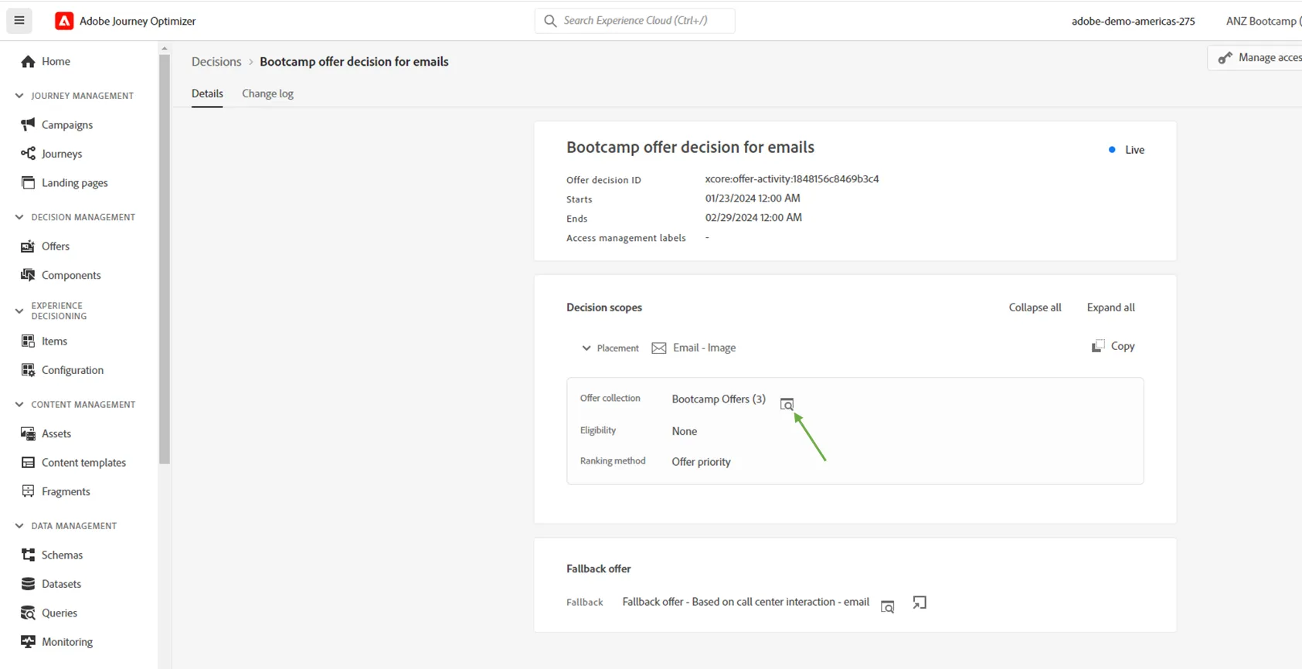Click the sidebar vertical scrollbar
The height and width of the screenshot is (669, 1302).
pos(164,259)
